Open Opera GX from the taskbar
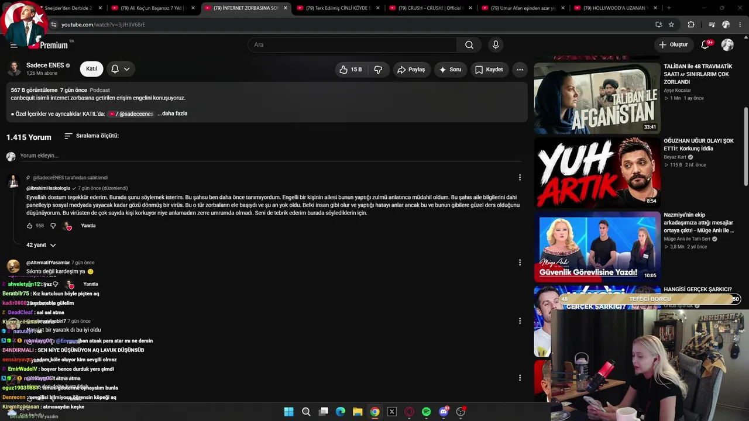The height and width of the screenshot is (421, 749). (x=409, y=412)
